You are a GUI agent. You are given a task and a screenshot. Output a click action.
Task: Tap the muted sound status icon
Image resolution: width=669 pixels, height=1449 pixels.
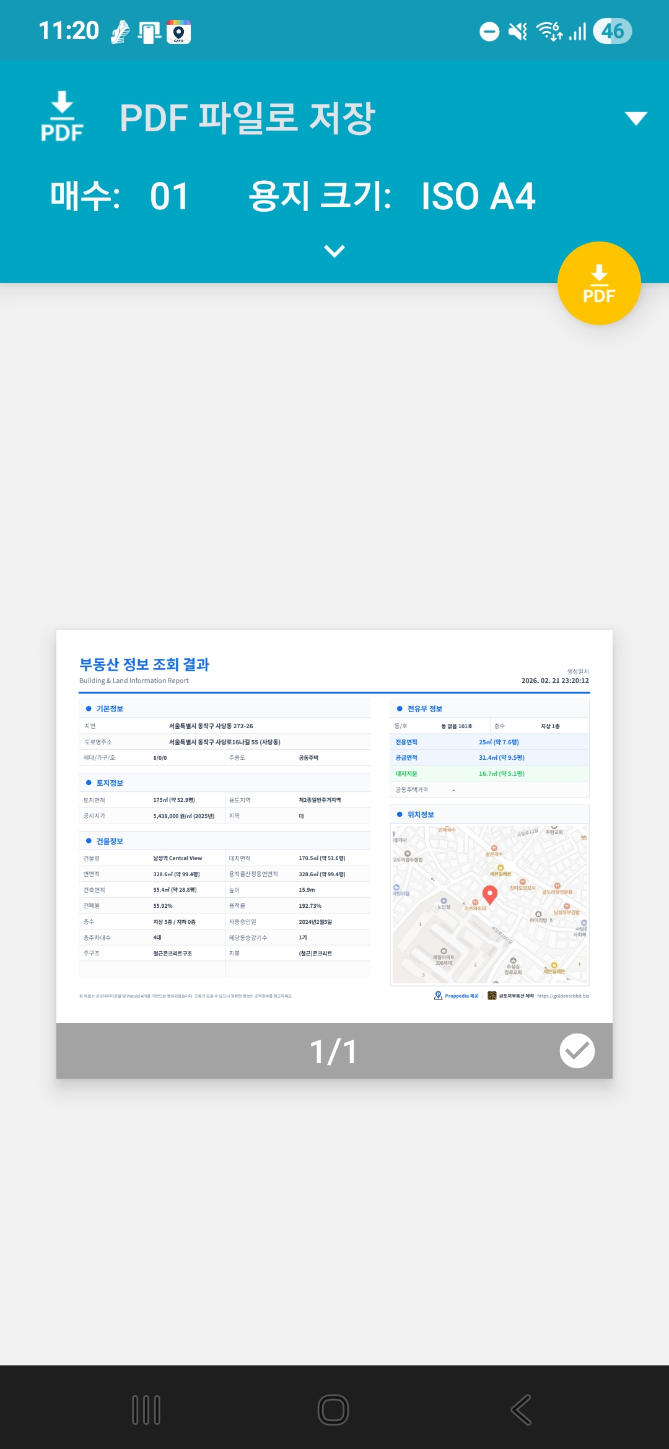click(x=517, y=32)
